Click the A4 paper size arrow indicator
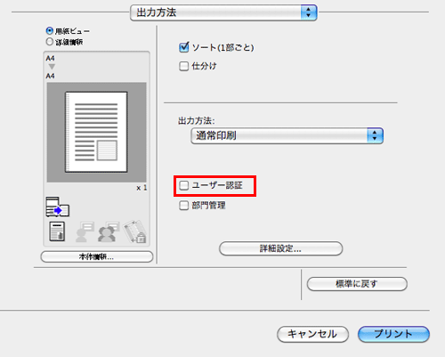 coord(52,67)
